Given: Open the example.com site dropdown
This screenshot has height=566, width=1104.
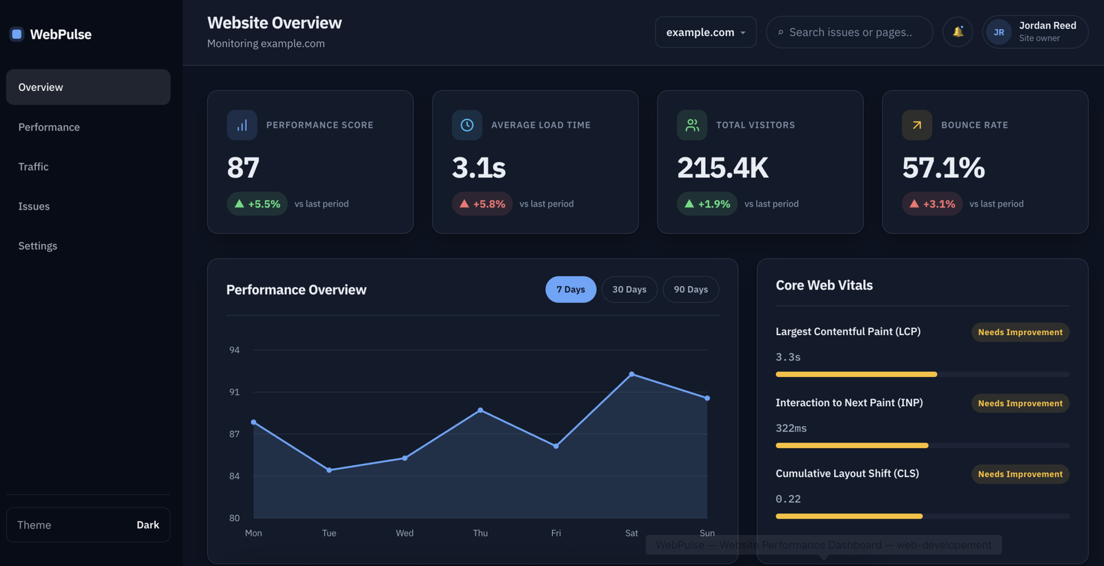Looking at the screenshot, I should click(706, 32).
